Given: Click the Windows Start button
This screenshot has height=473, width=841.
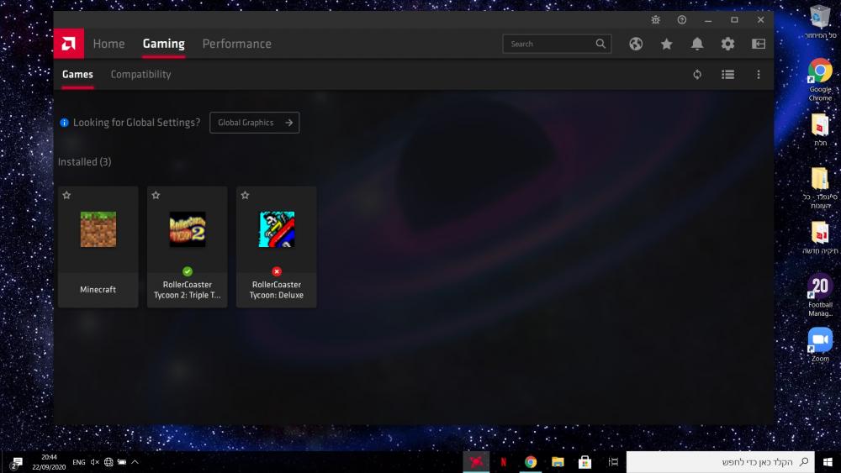Looking at the screenshot, I should (828, 462).
